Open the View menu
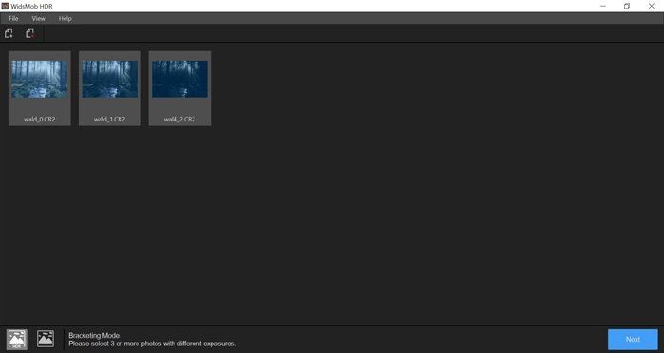This screenshot has width=664, height=353. 39,19
